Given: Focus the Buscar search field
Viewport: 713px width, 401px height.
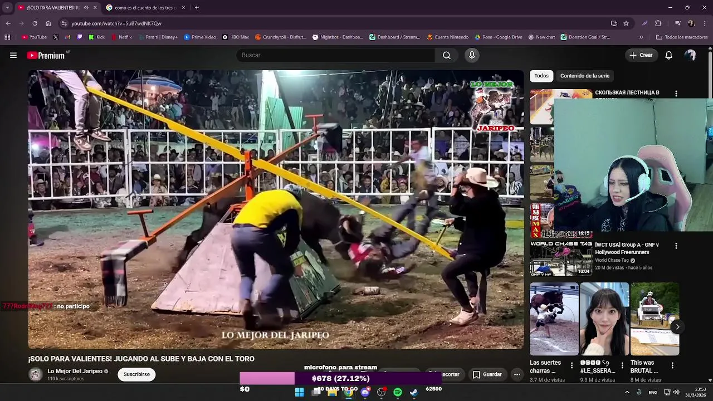Looking at the screenshot, I should point(336,55).
